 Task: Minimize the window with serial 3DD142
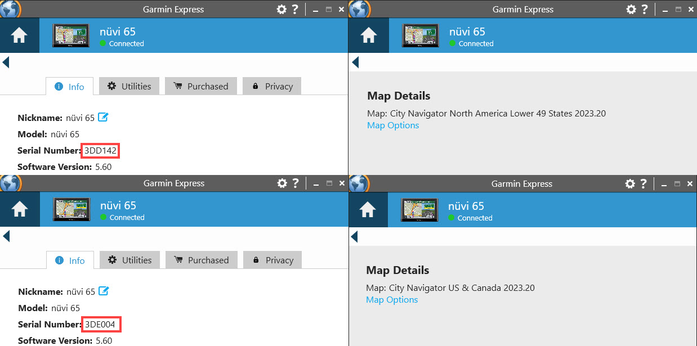pos(315,10)
